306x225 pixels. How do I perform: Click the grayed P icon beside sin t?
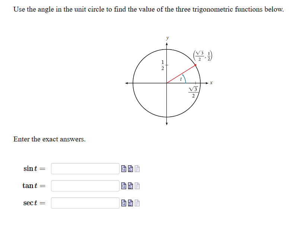(x=137, y=169)
